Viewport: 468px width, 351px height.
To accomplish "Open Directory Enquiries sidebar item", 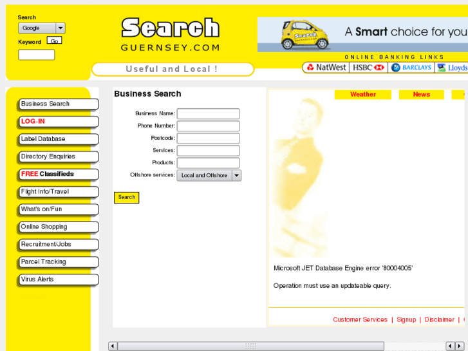I will click(x=59, y=157).
